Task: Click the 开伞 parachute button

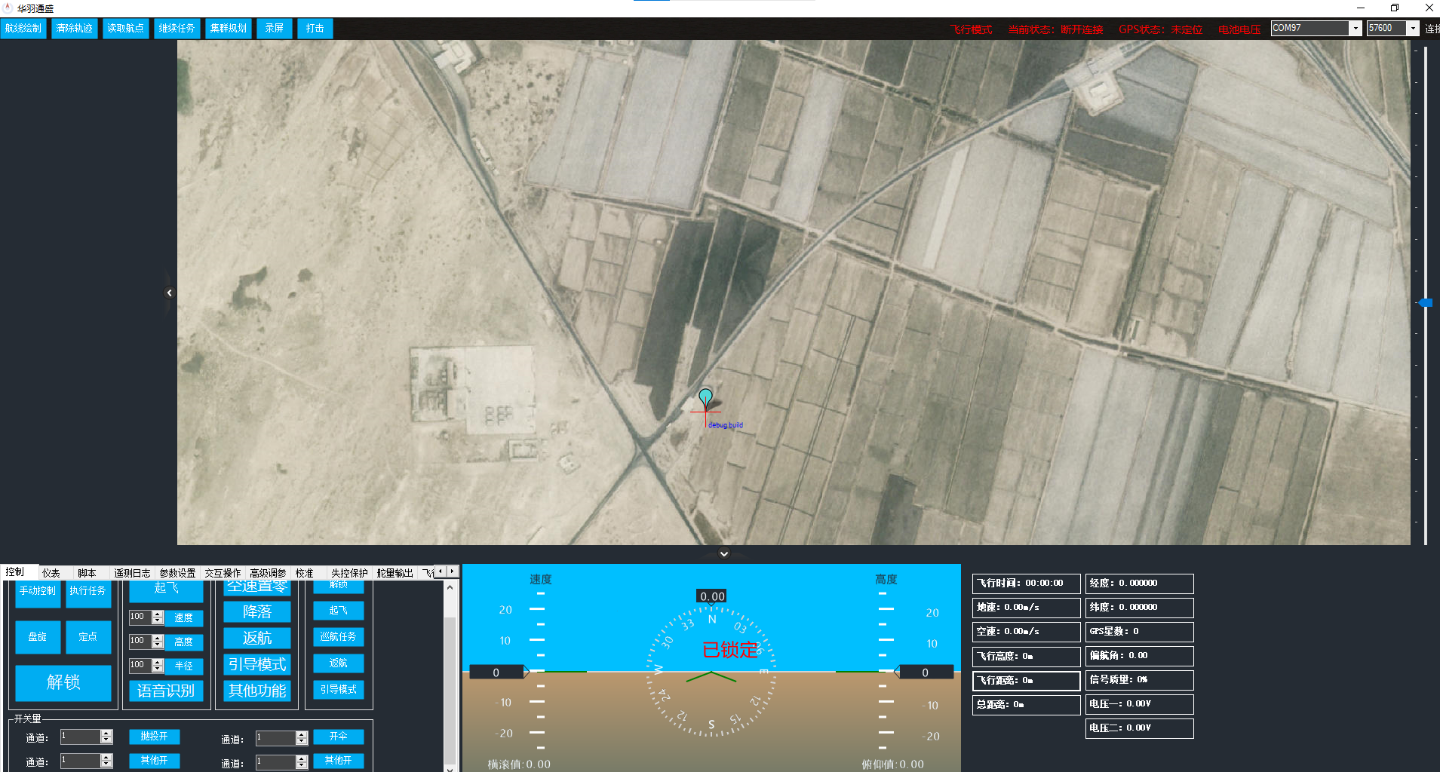Action: pyautogui.click(x=339, y=736)
